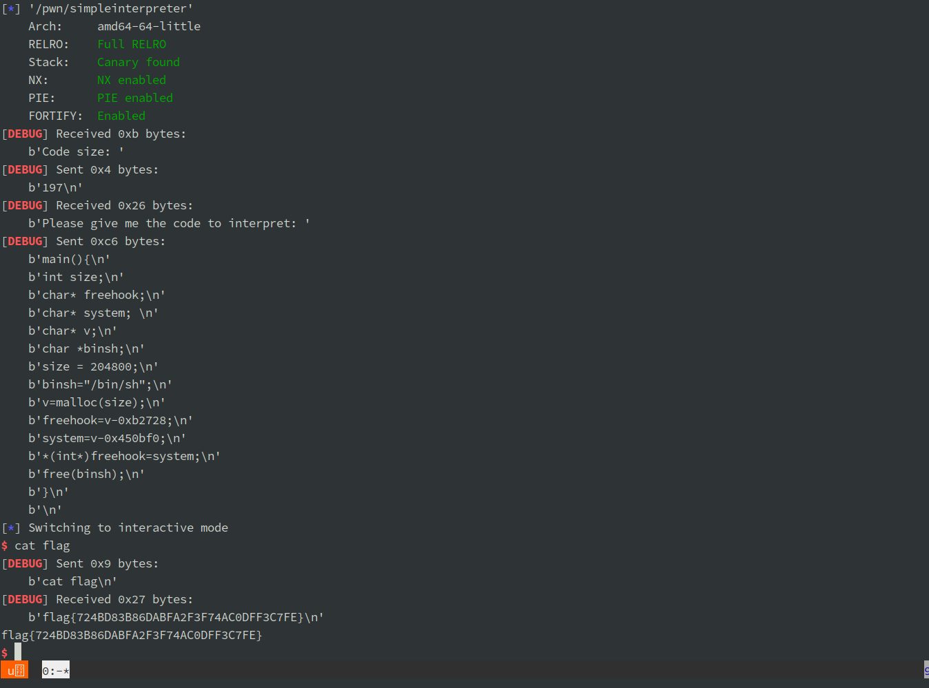Click the orange tmux session indicator
This screenshot has width=929, height=688.
[14, 670]
